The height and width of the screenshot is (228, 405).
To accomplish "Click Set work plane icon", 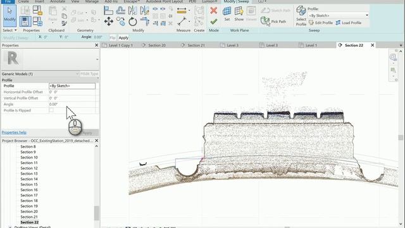I will pos(227,13).
